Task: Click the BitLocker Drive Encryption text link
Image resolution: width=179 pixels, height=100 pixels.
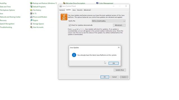Action: coord(75,3)
